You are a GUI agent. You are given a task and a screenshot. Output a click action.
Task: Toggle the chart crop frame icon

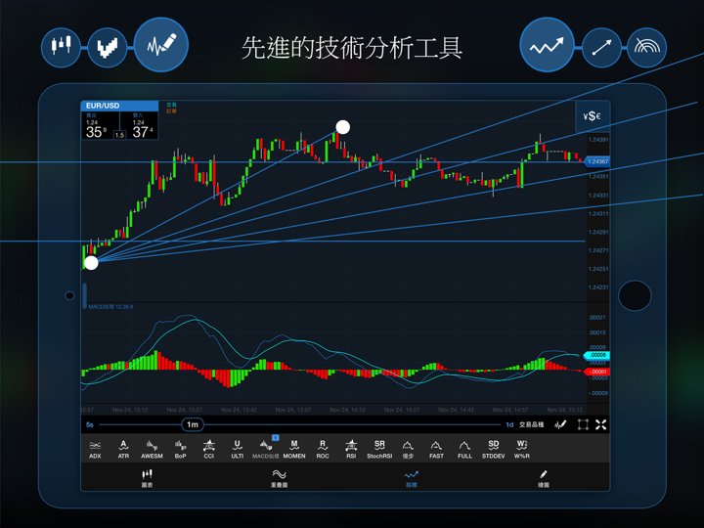583,424
